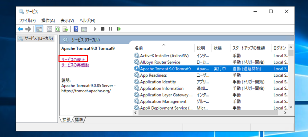The width and height of the screenshot is (308, 137).
Task: Click the Properties toolbar icon
Action: [x=50, y=29]
